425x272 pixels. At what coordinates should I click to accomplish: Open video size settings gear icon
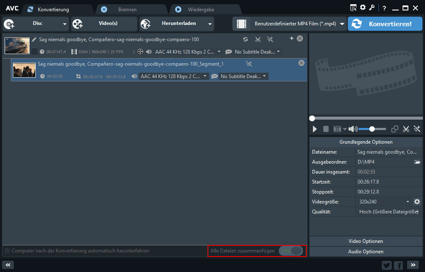pyautogui.click(x=417, y=201)
